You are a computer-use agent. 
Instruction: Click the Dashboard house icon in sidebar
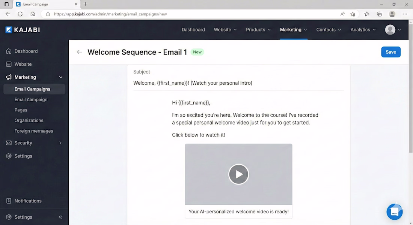point(9,51)
